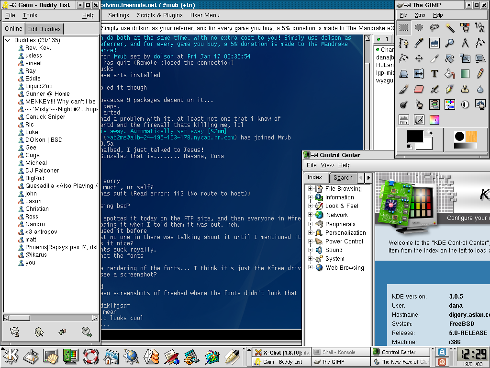Expand Peripherals in Control Center
The width and height of the screenshot is (490, 368).
pyautogui.click(x=310, y=224)
